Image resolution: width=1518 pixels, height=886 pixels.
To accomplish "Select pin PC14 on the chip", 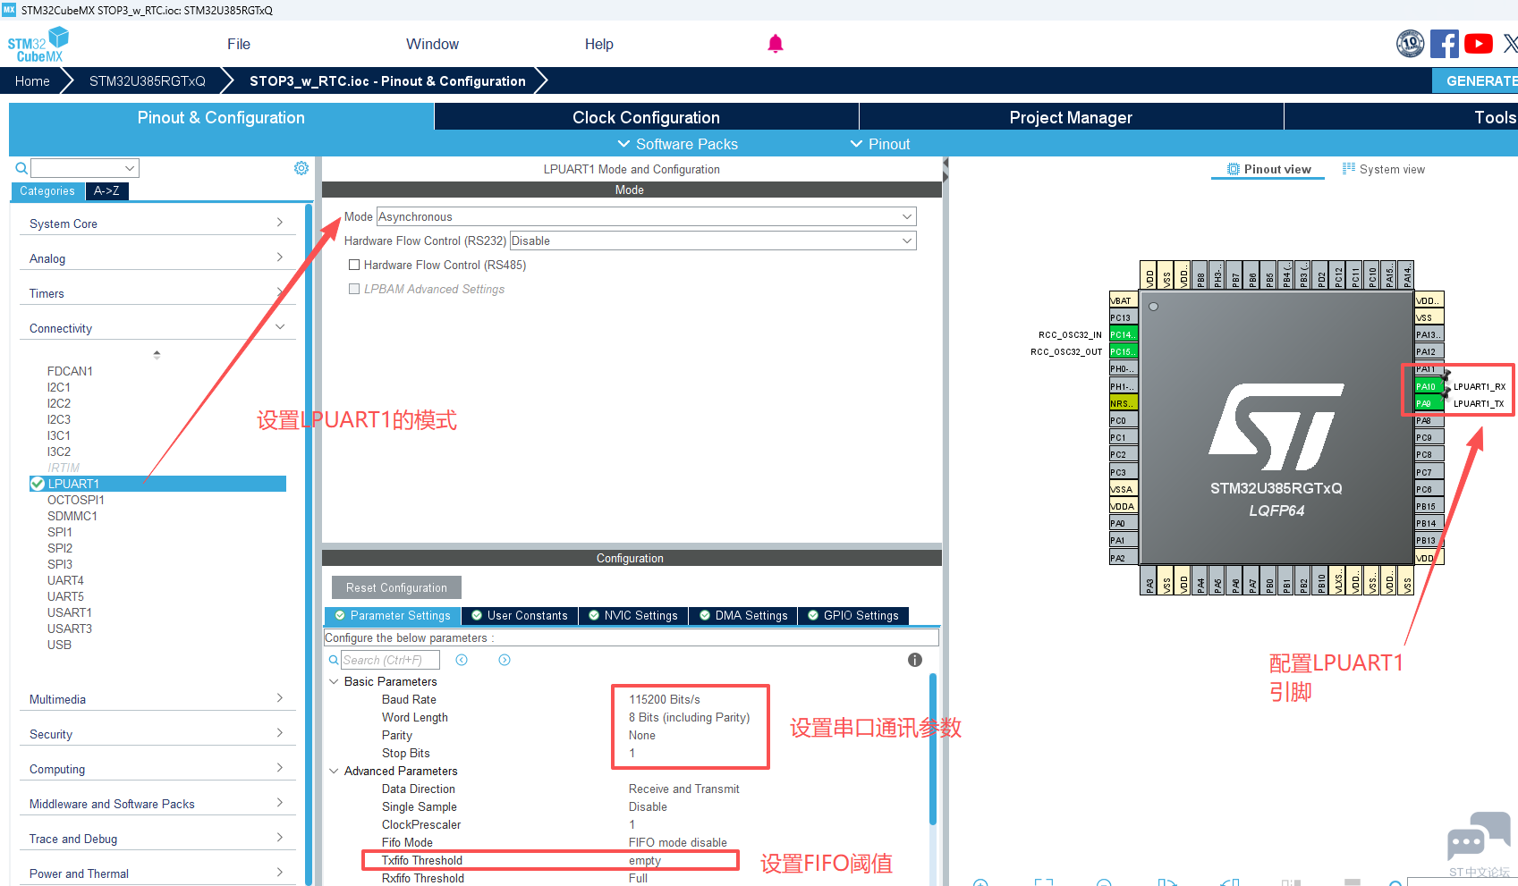I will tap(1124, 334).
